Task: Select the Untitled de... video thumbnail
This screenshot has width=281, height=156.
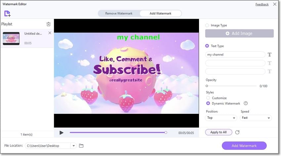Action: point(11,38)
